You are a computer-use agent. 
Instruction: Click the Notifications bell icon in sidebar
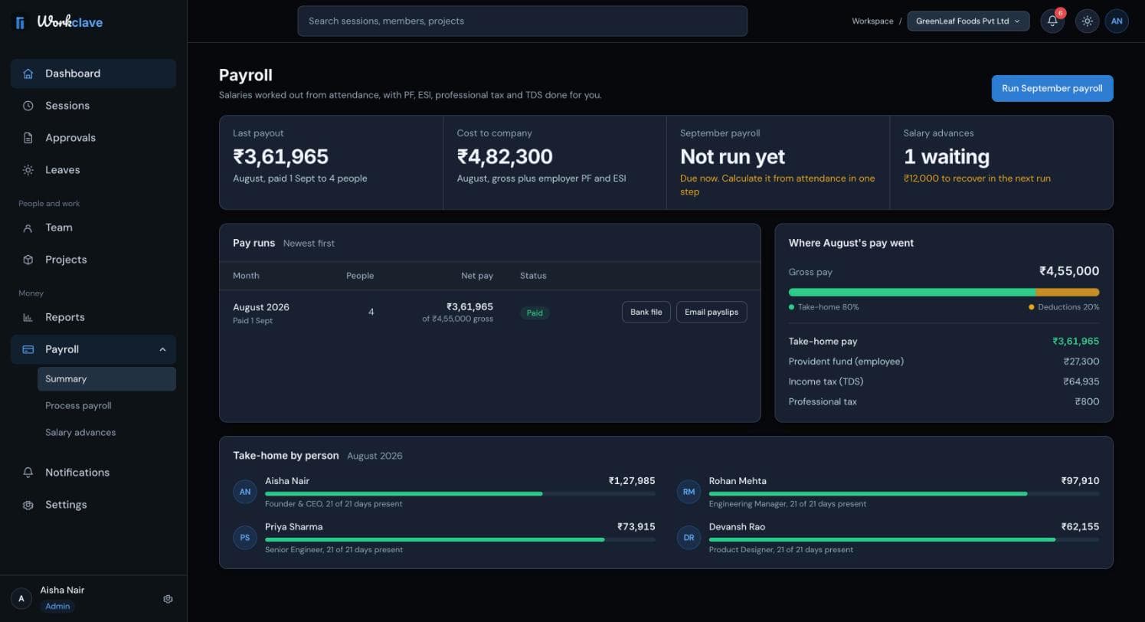pyautogui.click(x=28, y=473)
